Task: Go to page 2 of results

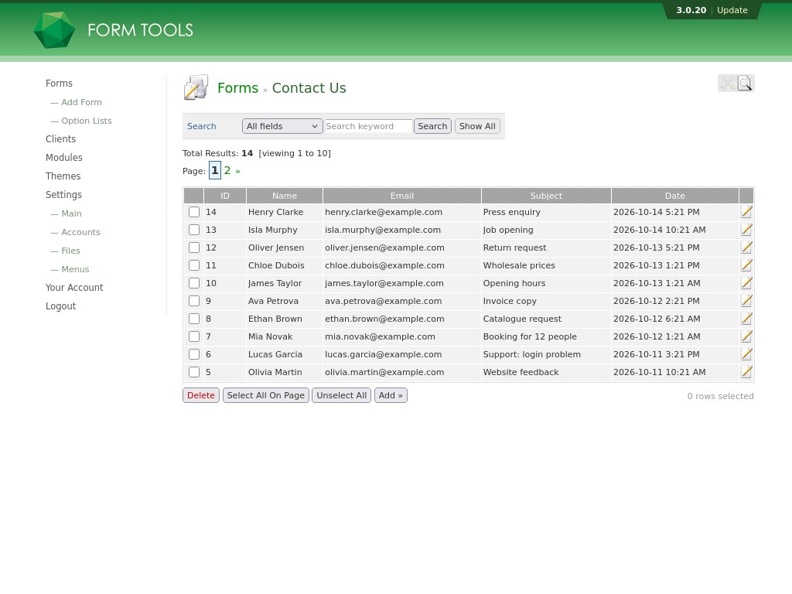Action: click(227, 171)
